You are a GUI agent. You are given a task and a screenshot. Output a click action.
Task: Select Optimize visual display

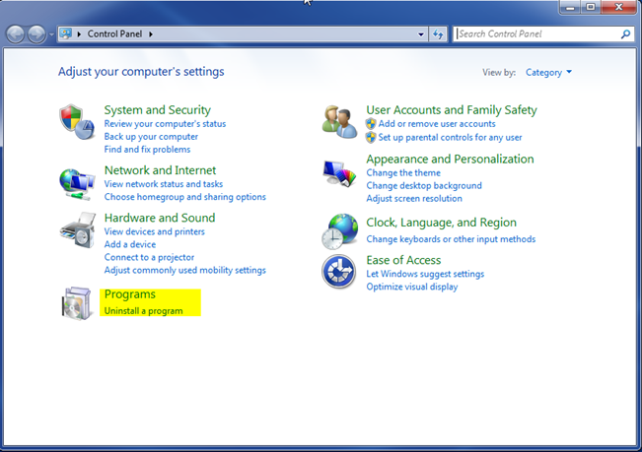click(412, 287)
